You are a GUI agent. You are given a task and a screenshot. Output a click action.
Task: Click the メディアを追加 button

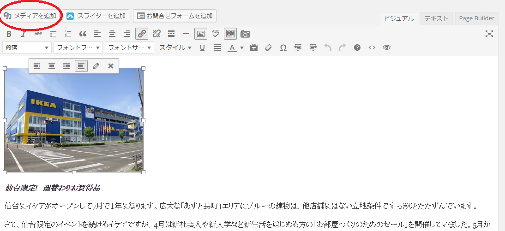[31, 16]
